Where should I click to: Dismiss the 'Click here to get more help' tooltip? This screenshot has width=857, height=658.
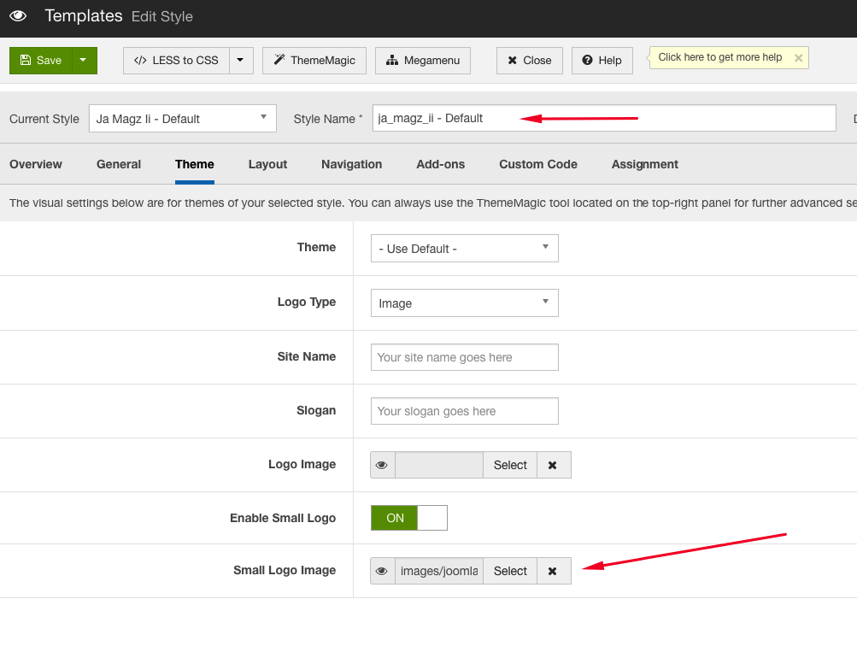pos(798,58)
